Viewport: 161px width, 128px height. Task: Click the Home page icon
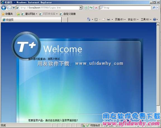click(x=89, y=19)
